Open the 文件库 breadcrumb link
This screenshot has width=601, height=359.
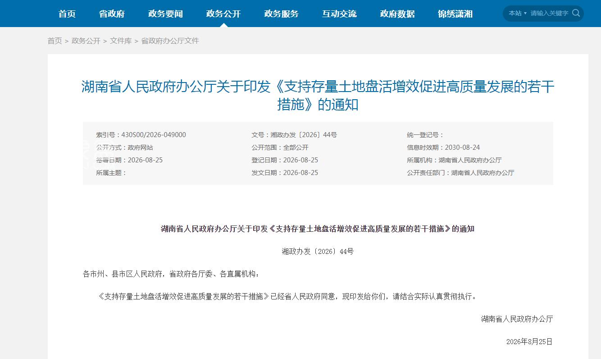point(121,41)
